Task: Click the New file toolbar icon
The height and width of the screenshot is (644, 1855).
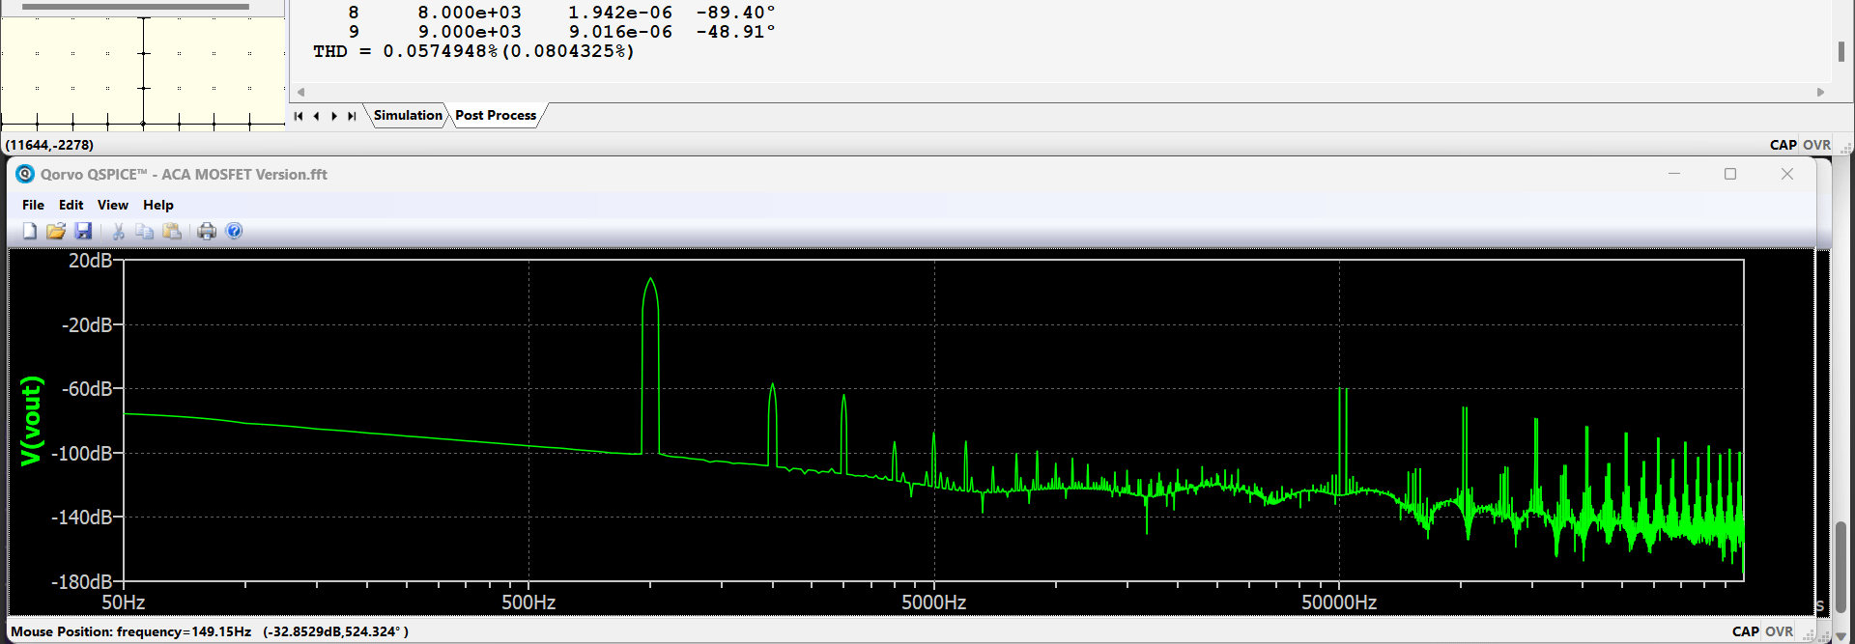Action: pyautogui.click(x=30, y=231)
